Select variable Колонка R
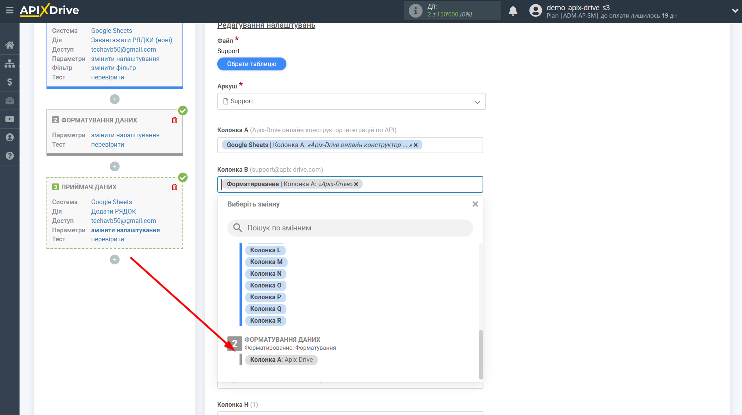Image resolution: width=742 pixels, height=415 pixels. pos(266,321)
